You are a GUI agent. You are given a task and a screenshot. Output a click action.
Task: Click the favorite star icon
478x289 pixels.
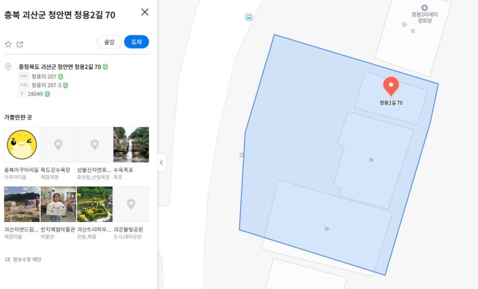tap(8, 44)
